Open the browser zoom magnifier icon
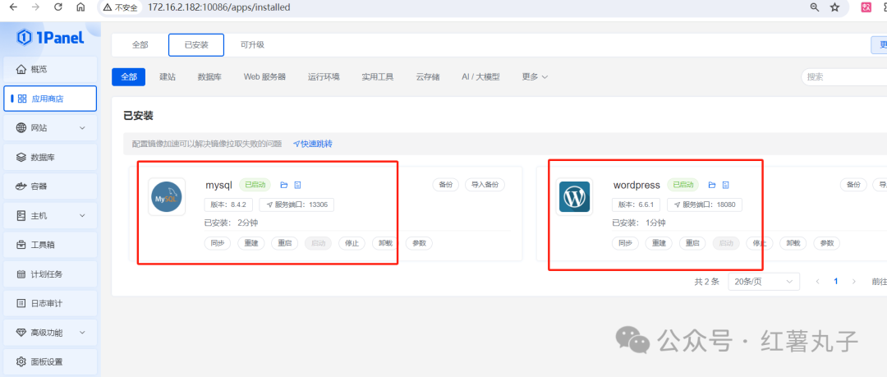The image size is (887, 377). click(814, 7)
